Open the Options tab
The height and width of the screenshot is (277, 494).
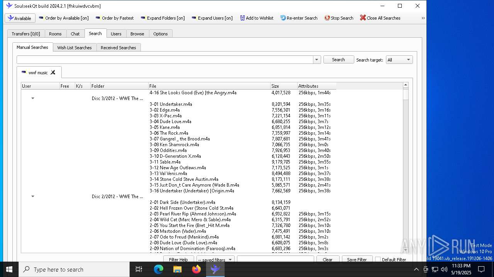click(x=161, y=34)
